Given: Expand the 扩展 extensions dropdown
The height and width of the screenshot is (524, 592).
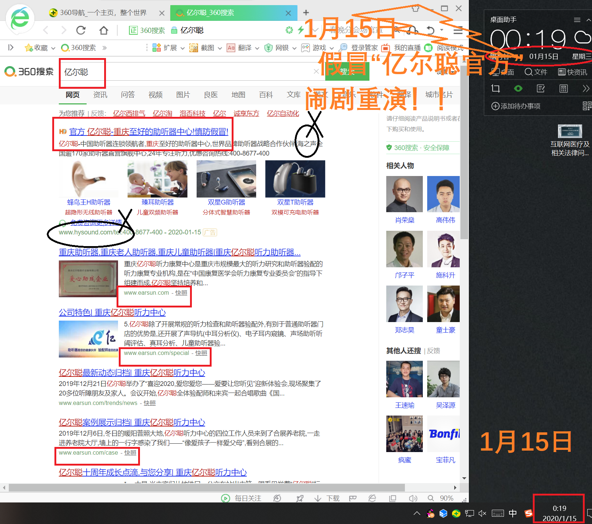Looking at the screenshot, I should 182,48.
